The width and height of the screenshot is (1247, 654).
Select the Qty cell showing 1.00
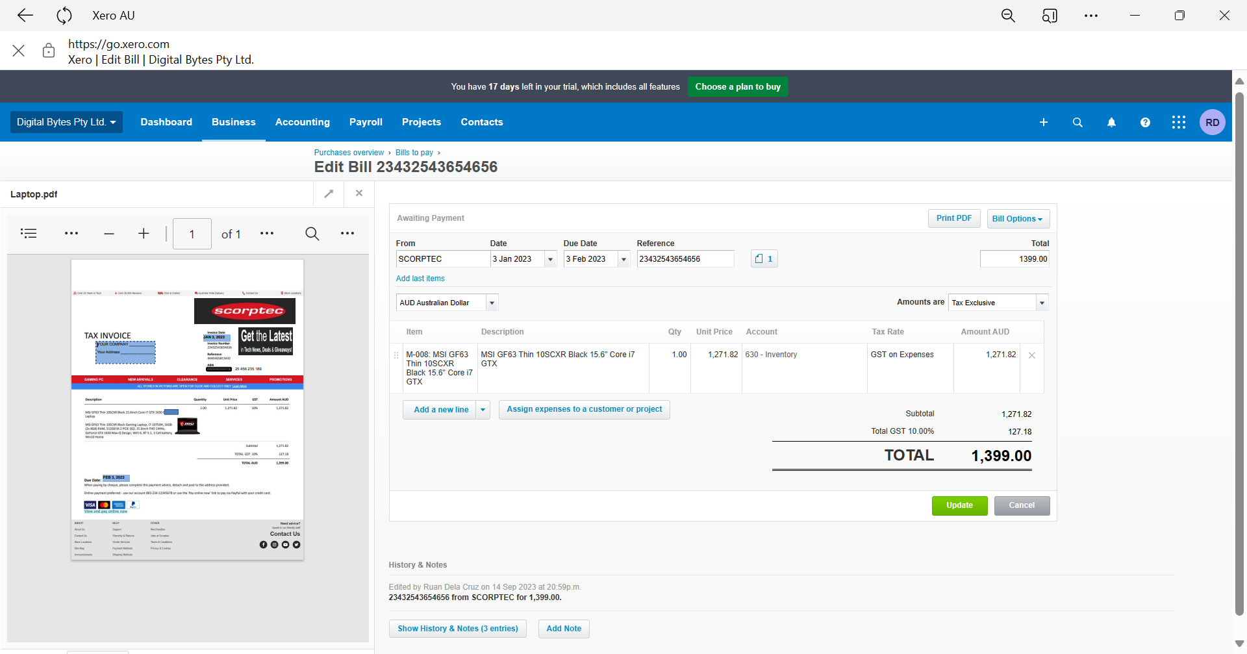670,368
